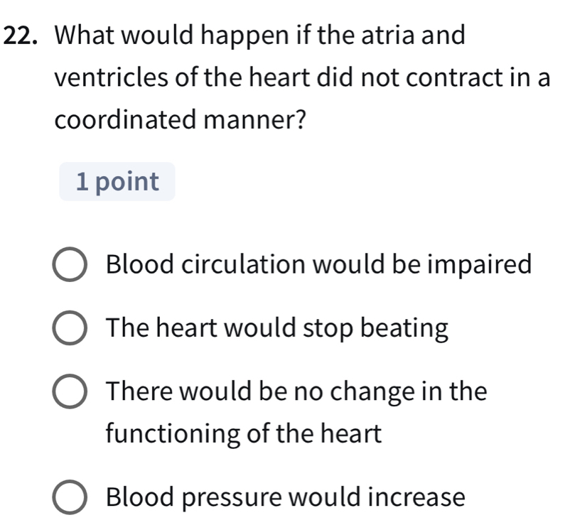565x525 pixels.
Task: Choose 'The heart would stop beating' radio button
Action: point(71,329)
